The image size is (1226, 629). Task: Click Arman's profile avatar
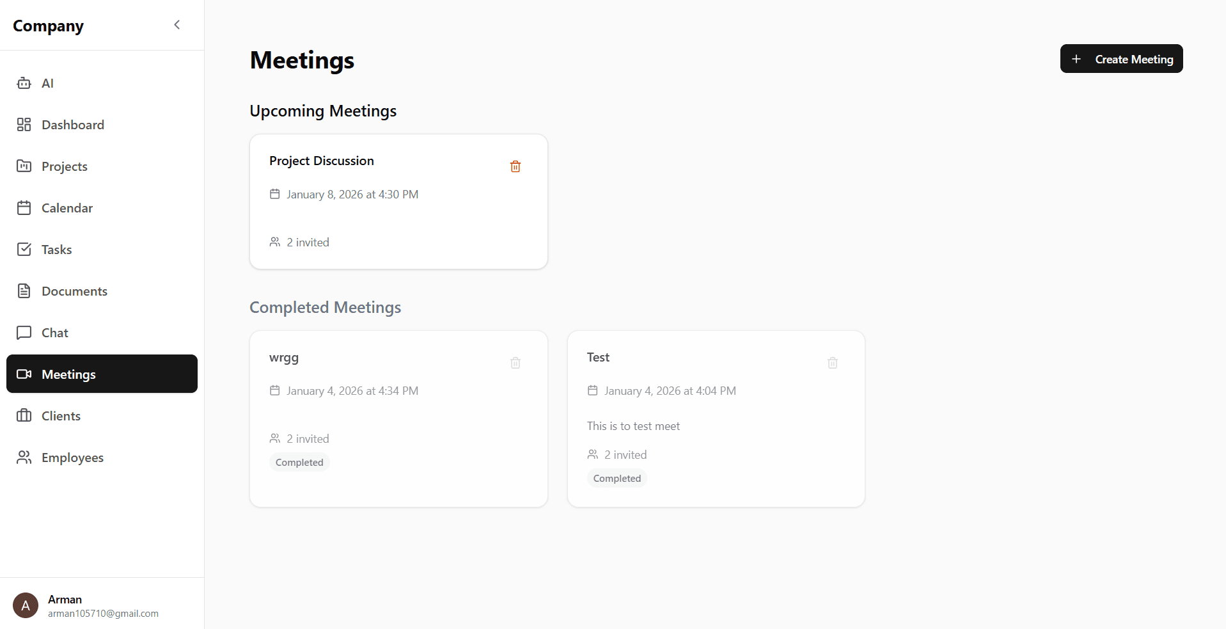click(x=25, y=605)
